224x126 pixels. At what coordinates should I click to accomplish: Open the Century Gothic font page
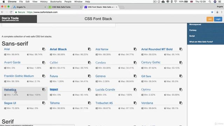[151, 62]
